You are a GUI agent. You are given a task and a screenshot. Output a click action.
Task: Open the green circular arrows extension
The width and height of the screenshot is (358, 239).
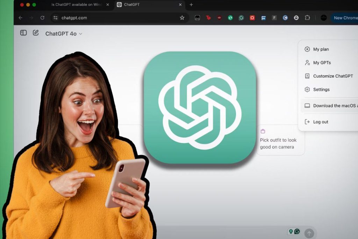230,17
